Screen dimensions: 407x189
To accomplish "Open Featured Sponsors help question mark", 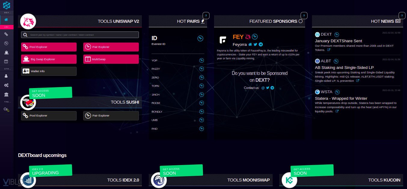I will coord(304,15).
